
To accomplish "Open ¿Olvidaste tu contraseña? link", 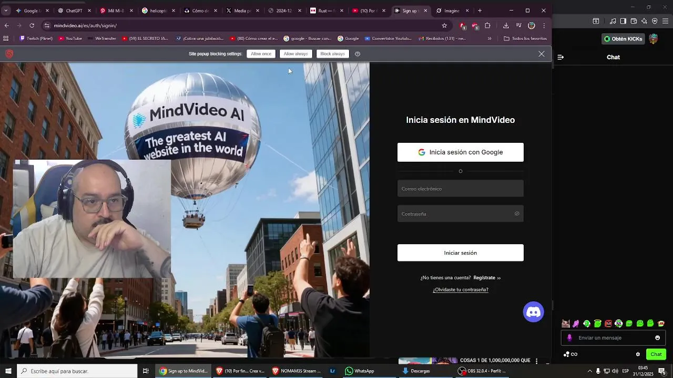I will coord(461,290).
